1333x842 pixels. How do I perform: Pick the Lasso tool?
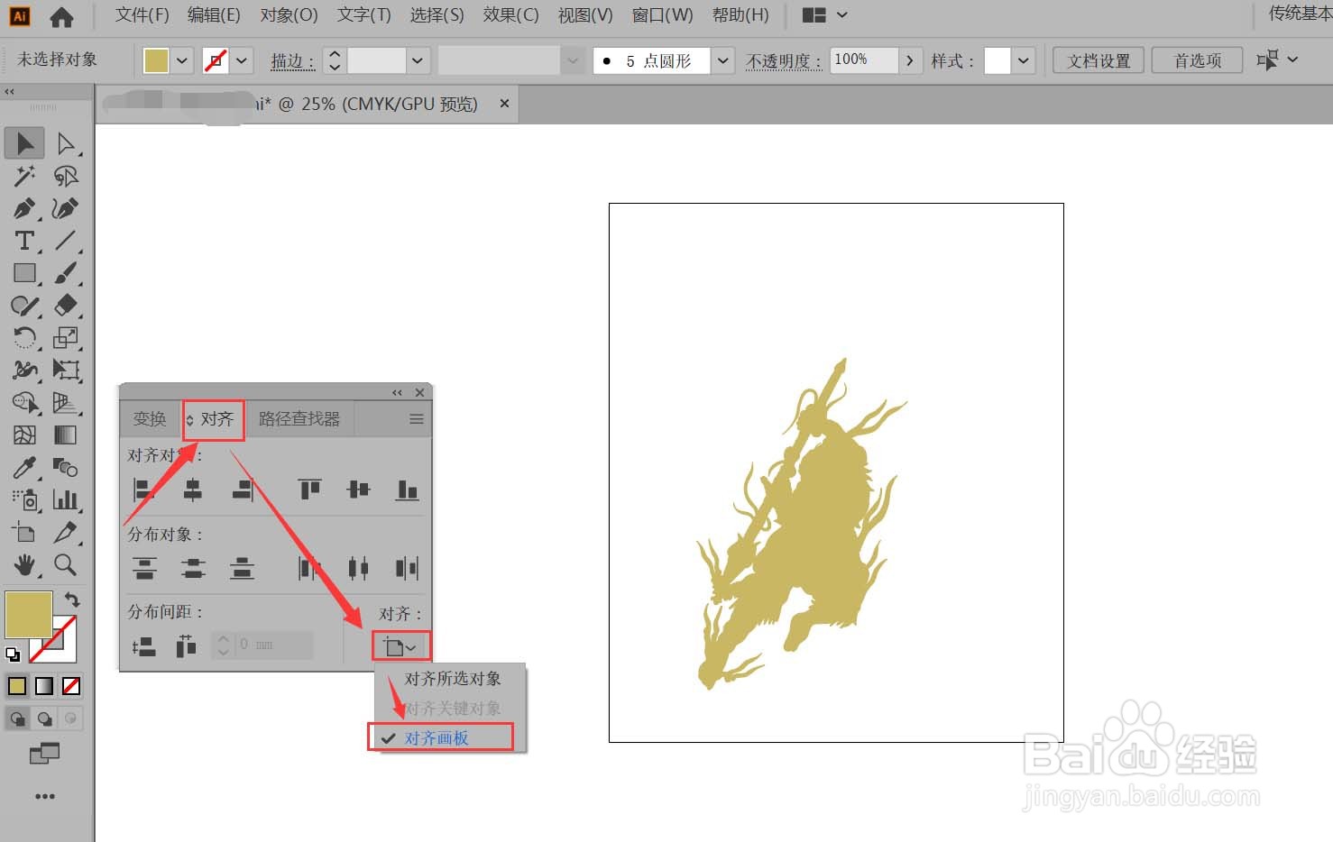pyautogui.click(x=65, y=176)
